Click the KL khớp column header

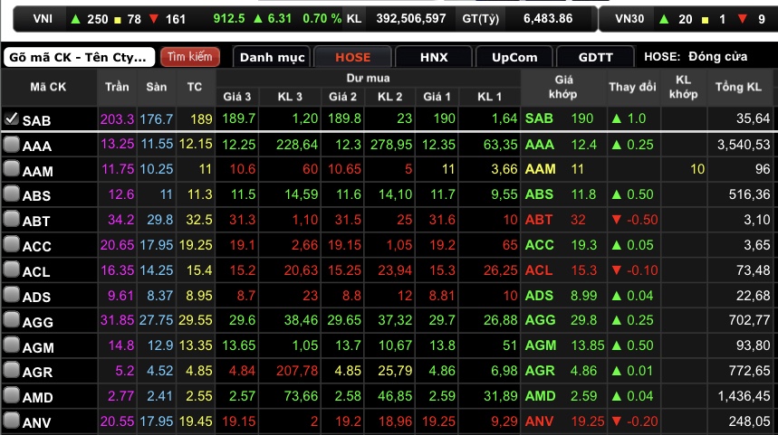point(683,87)
